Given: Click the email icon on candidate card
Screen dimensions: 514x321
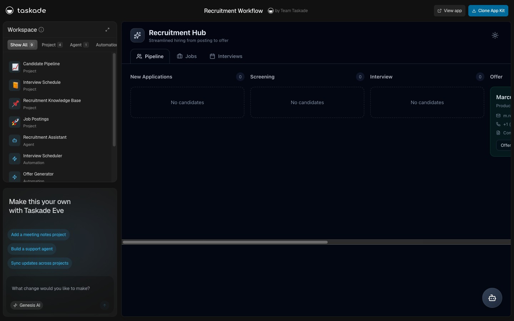Looking at the screenshot, I should click(498, 116).
